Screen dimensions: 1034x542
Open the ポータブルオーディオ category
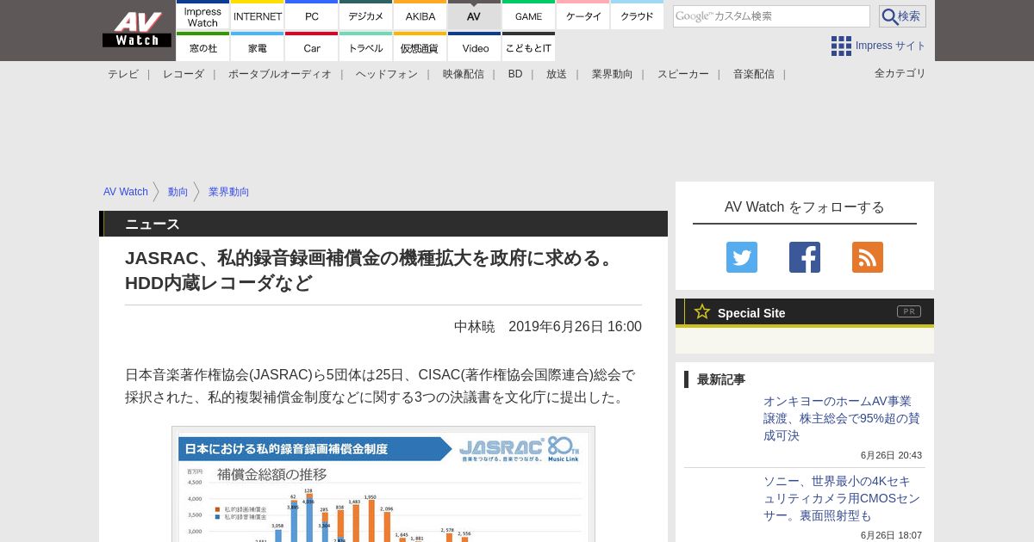pos(280,74)
